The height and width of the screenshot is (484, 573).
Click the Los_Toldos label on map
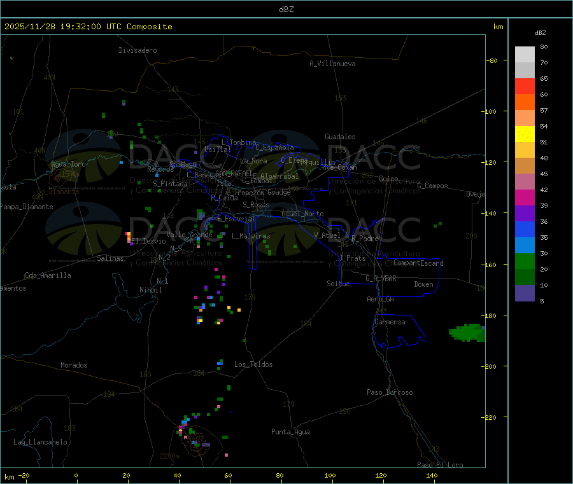tap(253, 364)
